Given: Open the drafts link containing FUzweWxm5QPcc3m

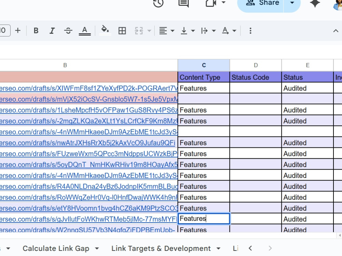Looking at the screenshot, I should (x=89, y=154).
